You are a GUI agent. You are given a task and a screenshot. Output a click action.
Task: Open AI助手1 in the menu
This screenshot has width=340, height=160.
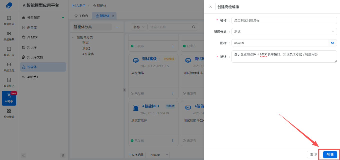tap(43, 77)
